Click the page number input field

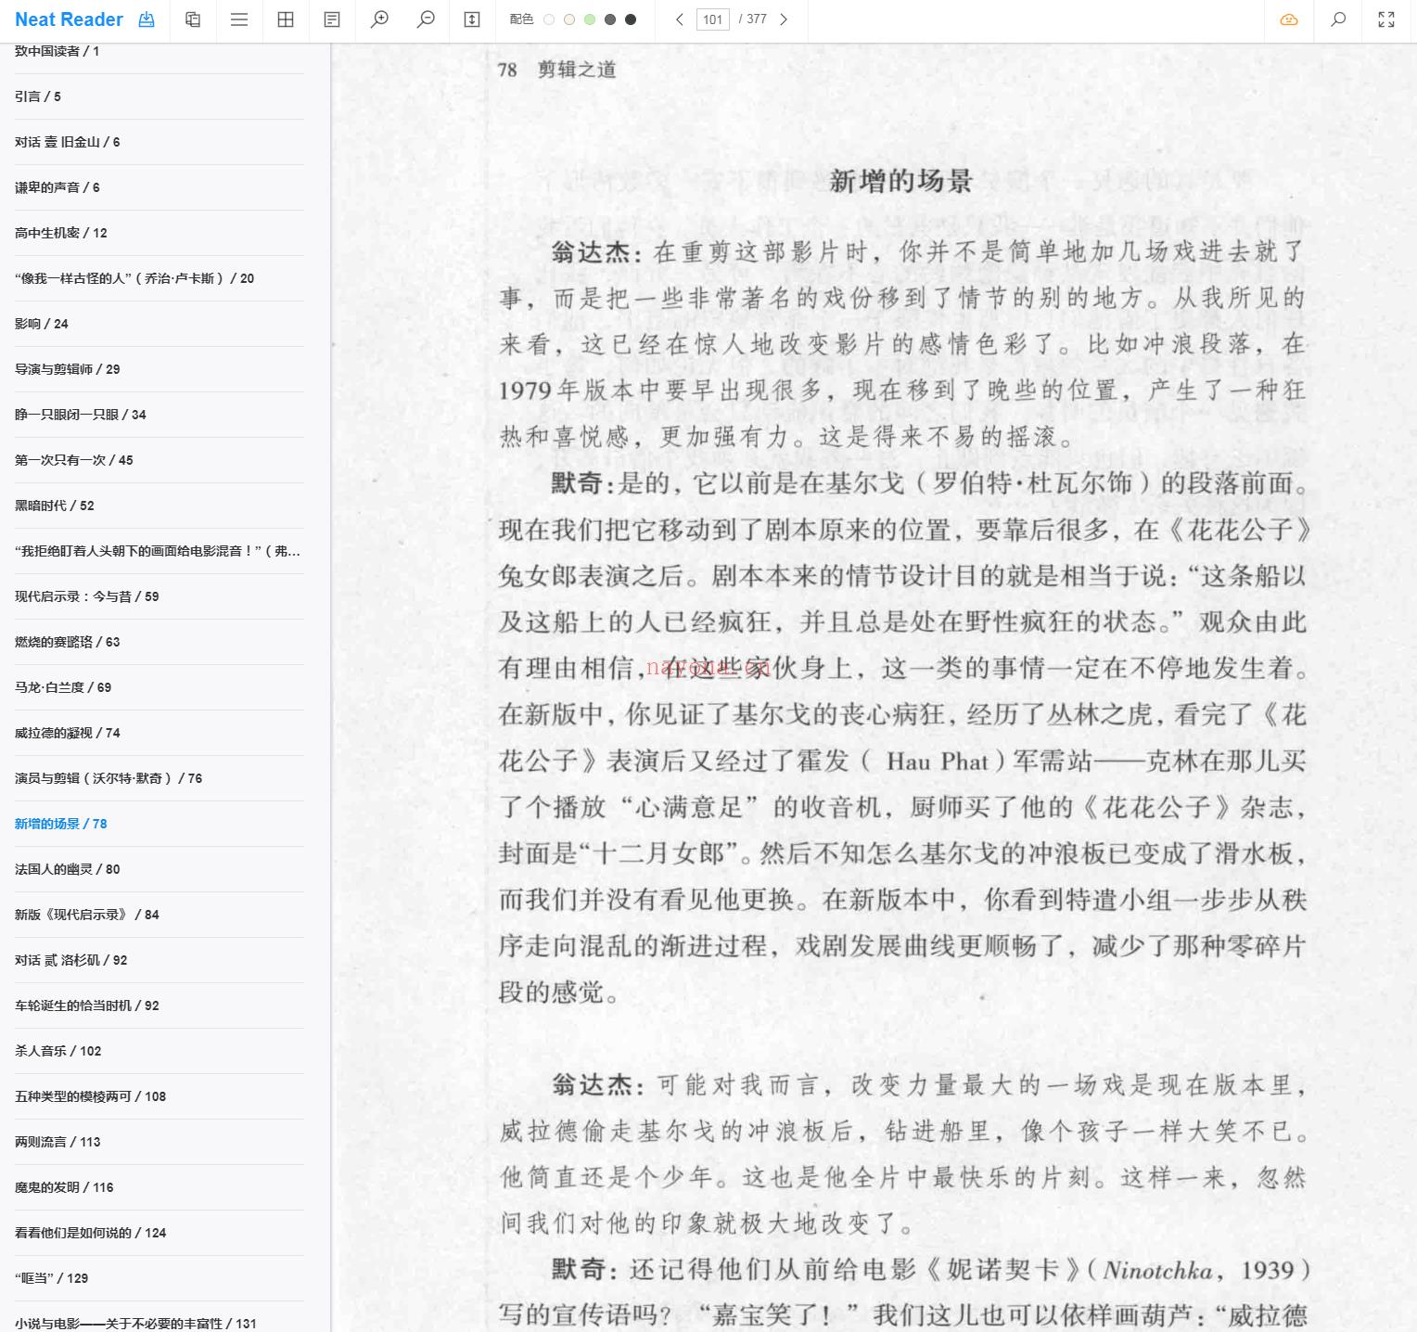[712, 19]
